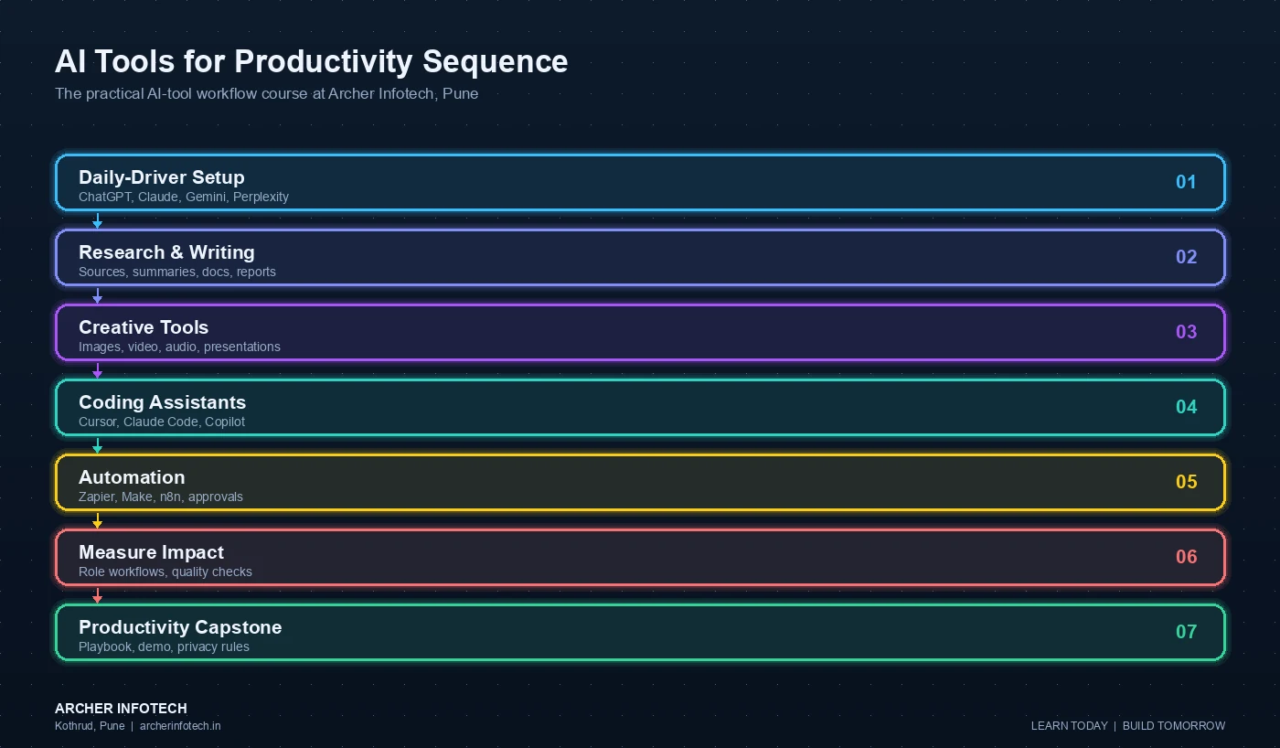Click step number 06
The width and height of the screenshot is (1280, 748).
tap(1186, 557)
